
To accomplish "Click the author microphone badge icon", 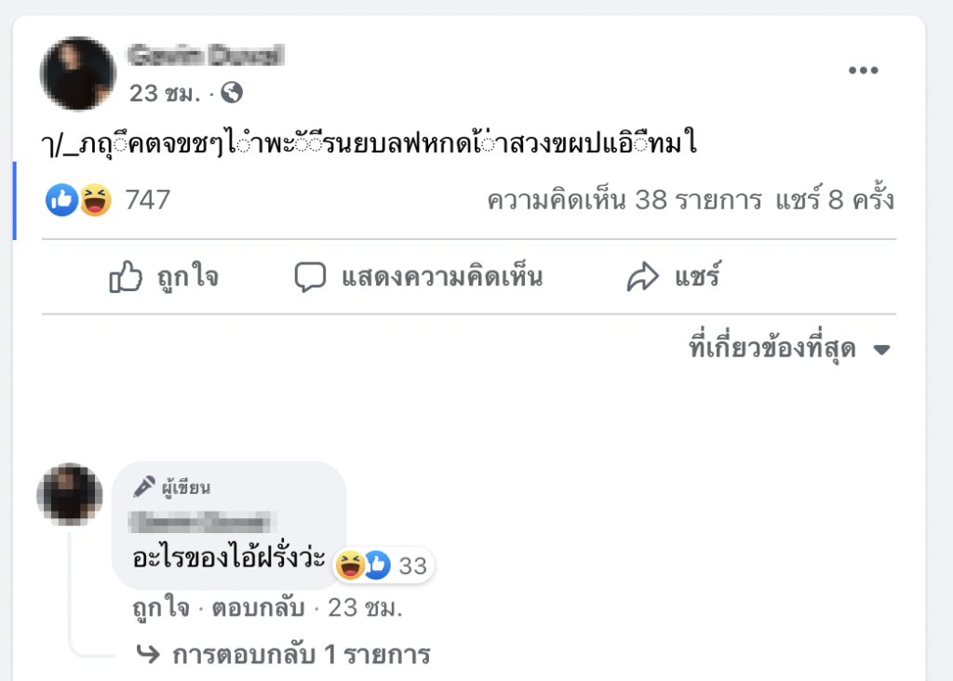I will pos(143,487).
